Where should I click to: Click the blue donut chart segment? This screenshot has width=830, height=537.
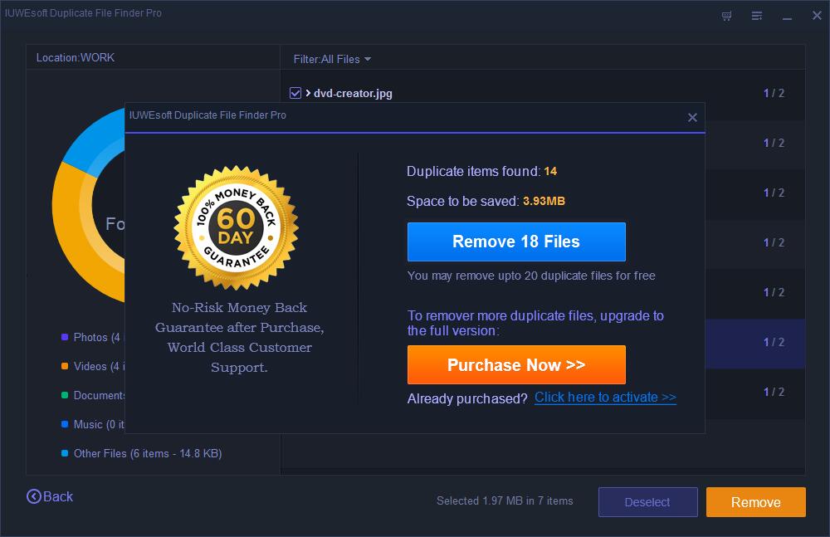pyautogui.click(x=91, y=137)
